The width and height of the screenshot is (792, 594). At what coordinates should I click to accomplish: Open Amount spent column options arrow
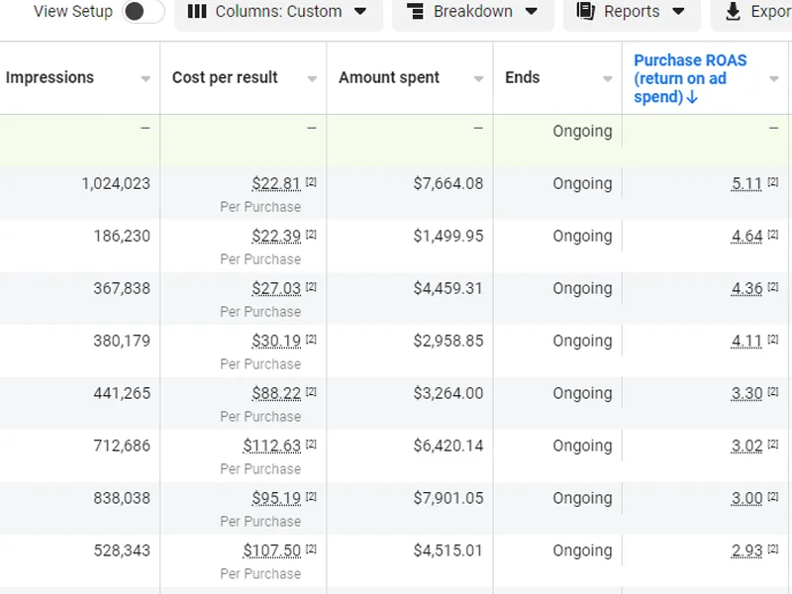[478, 79]
